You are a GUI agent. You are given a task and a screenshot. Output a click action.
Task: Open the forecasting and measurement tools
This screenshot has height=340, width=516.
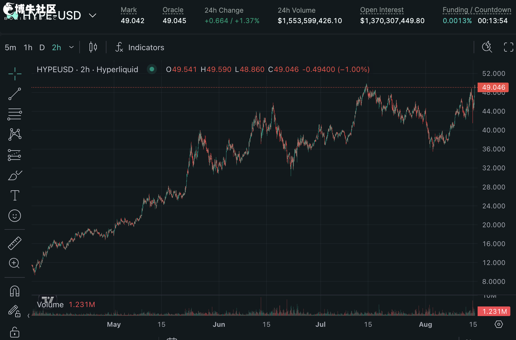[15, 155]
